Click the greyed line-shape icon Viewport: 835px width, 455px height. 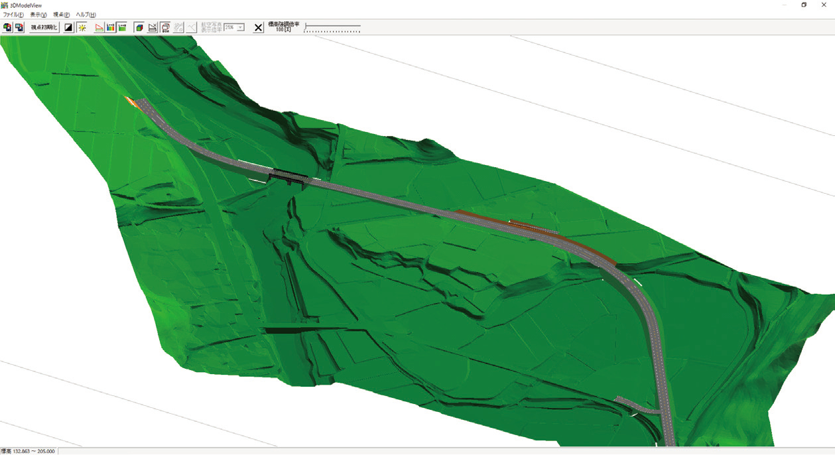point(191,28)
